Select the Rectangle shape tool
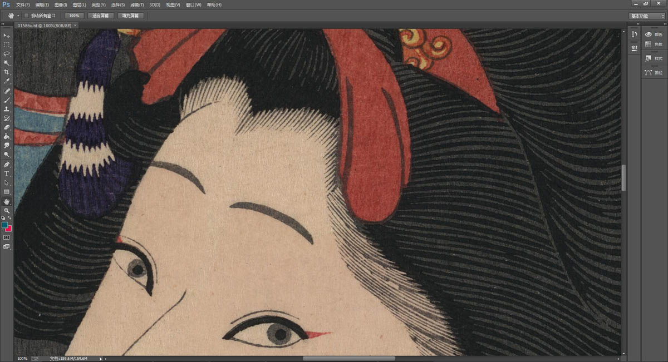The width and height of the screenshot is (668, 362). click(x=7, y=192)
